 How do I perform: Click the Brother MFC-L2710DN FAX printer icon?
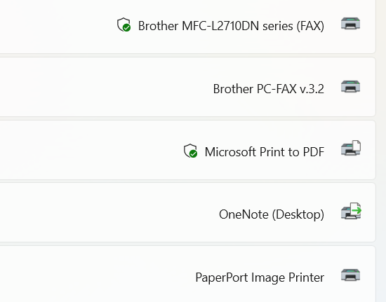(x=350, y=24)
